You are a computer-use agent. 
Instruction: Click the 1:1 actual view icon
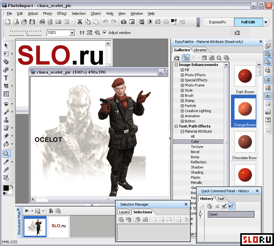[82, 33]
